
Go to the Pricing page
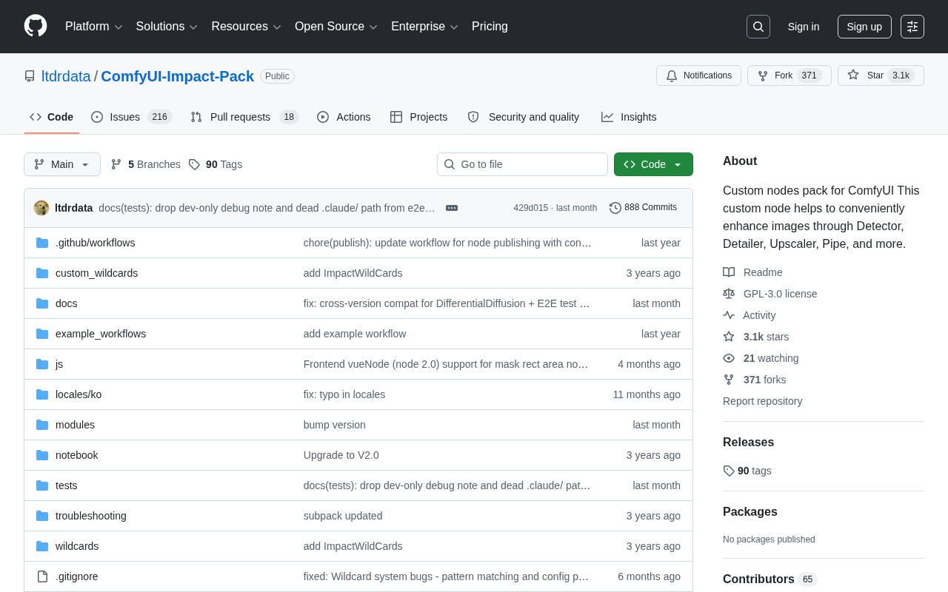point(490,27)
